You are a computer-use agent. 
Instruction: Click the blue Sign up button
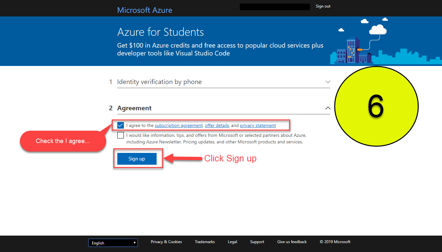137,159
